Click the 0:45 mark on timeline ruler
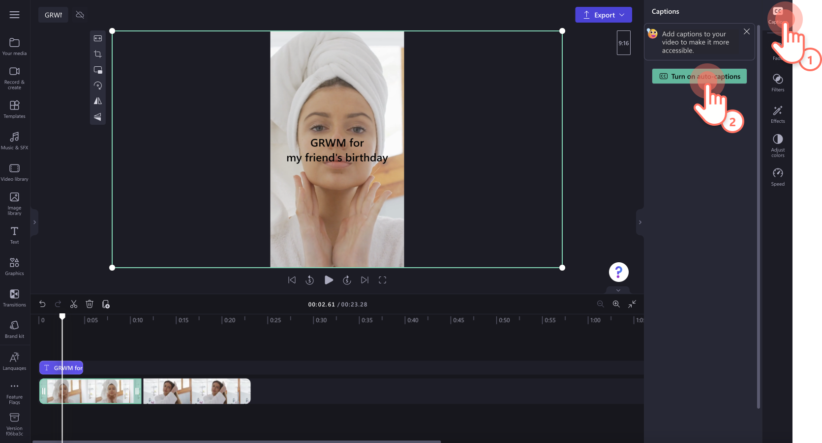 click(x=458, y=320)
